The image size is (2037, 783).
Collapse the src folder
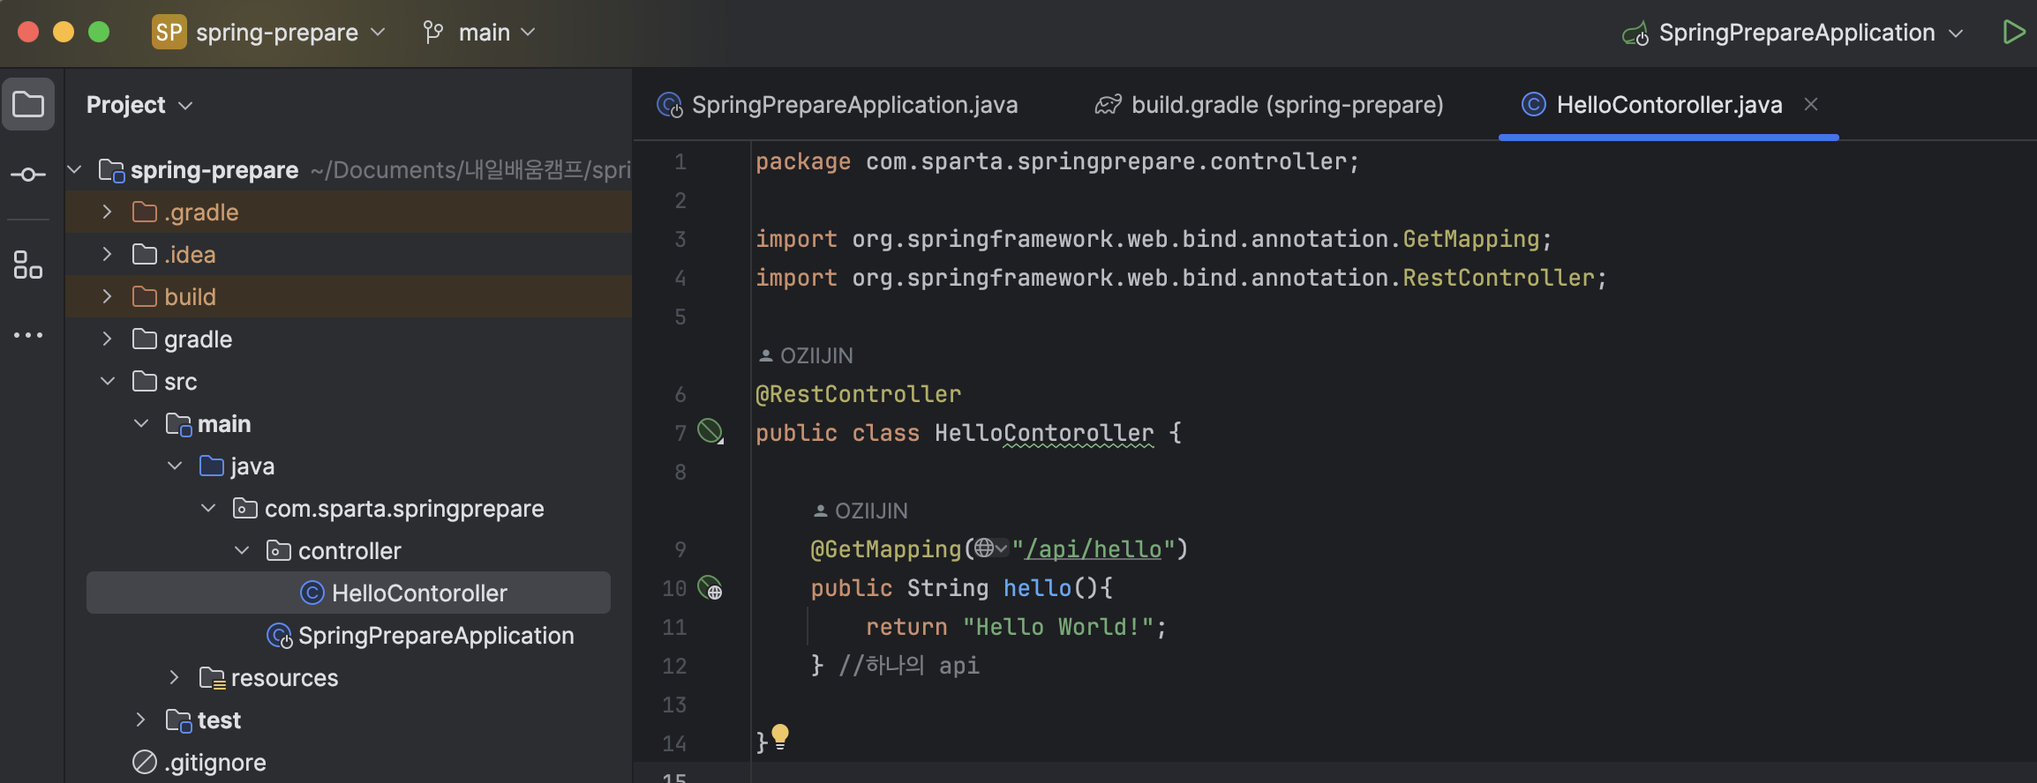click(107, 381)
